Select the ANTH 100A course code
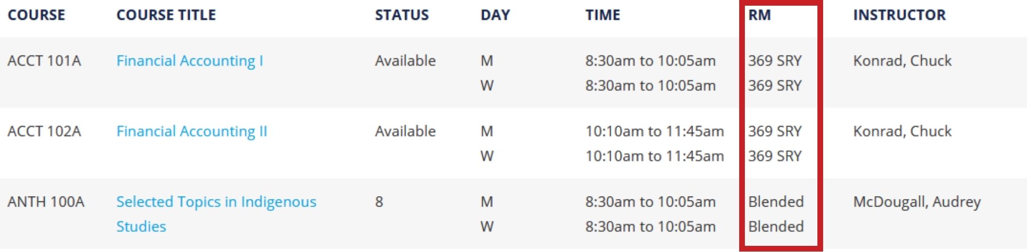1027x252 pixels. pos(46,202)
